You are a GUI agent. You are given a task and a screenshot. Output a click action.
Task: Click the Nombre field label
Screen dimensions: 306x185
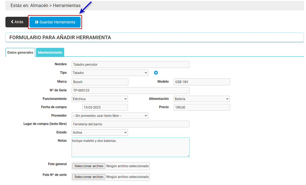click(x=61, y=64)
